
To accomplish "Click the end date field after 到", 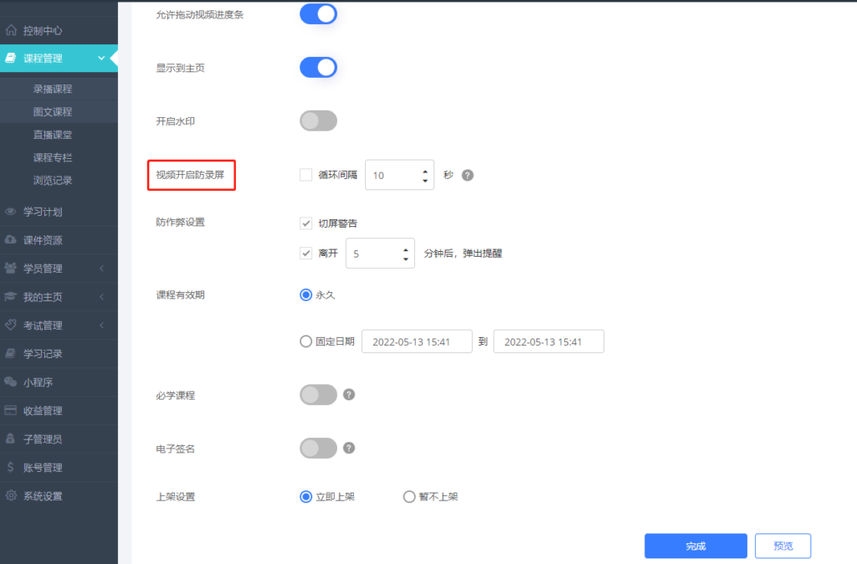I will pyautogui.click(x=549, y=341).
